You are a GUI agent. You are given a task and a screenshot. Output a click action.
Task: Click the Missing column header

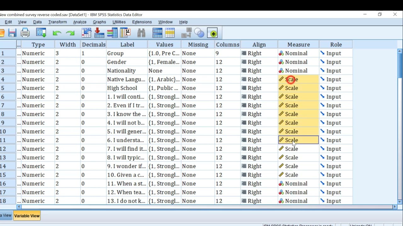click(198, 45)
